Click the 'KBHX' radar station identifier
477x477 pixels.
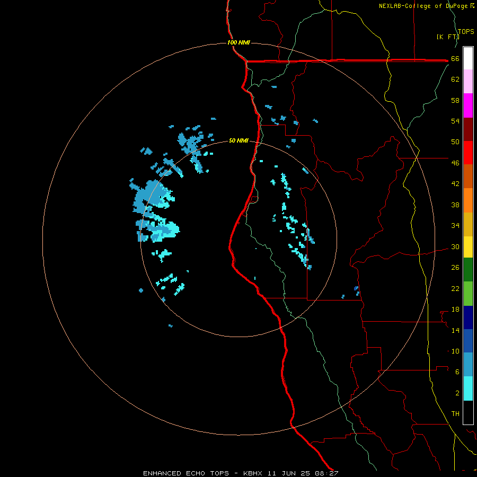click(x=254, y=473)
